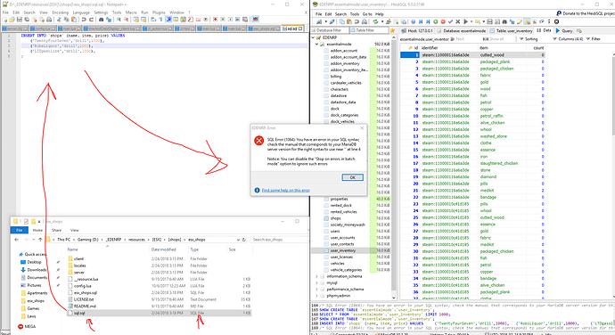The image size is (615, 335).
Task: Click the post changes checkmark in HeidiSQL
Action: 450,21
